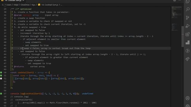Screen dimensions: 191x107
Task: Click 'sorted array' after @returns
Action: (x=37, y=67)
